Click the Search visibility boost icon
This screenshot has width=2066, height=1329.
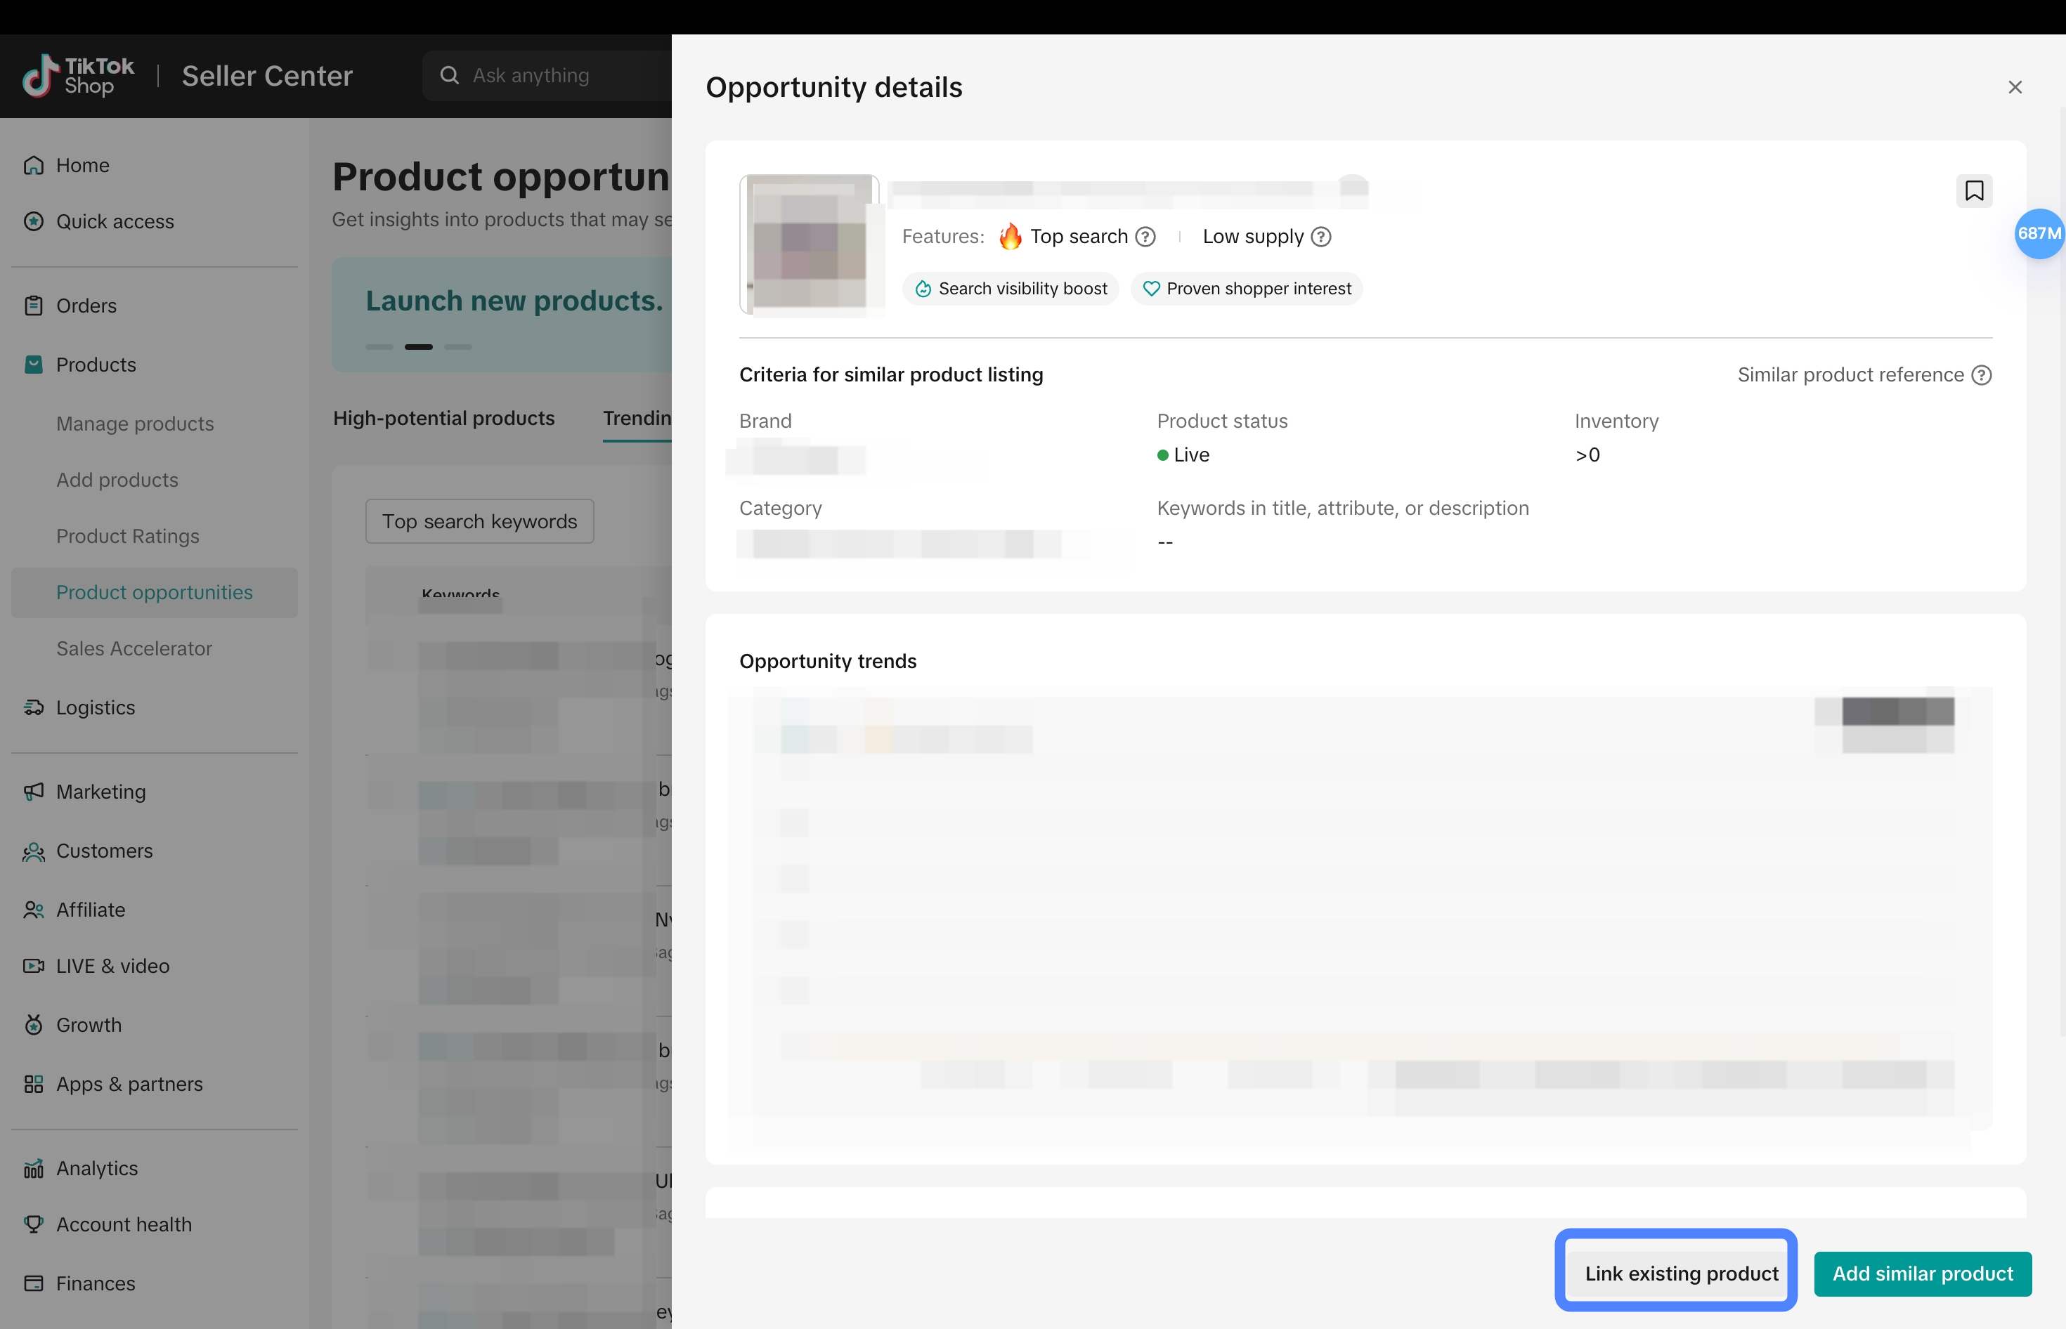pos(923,288)
